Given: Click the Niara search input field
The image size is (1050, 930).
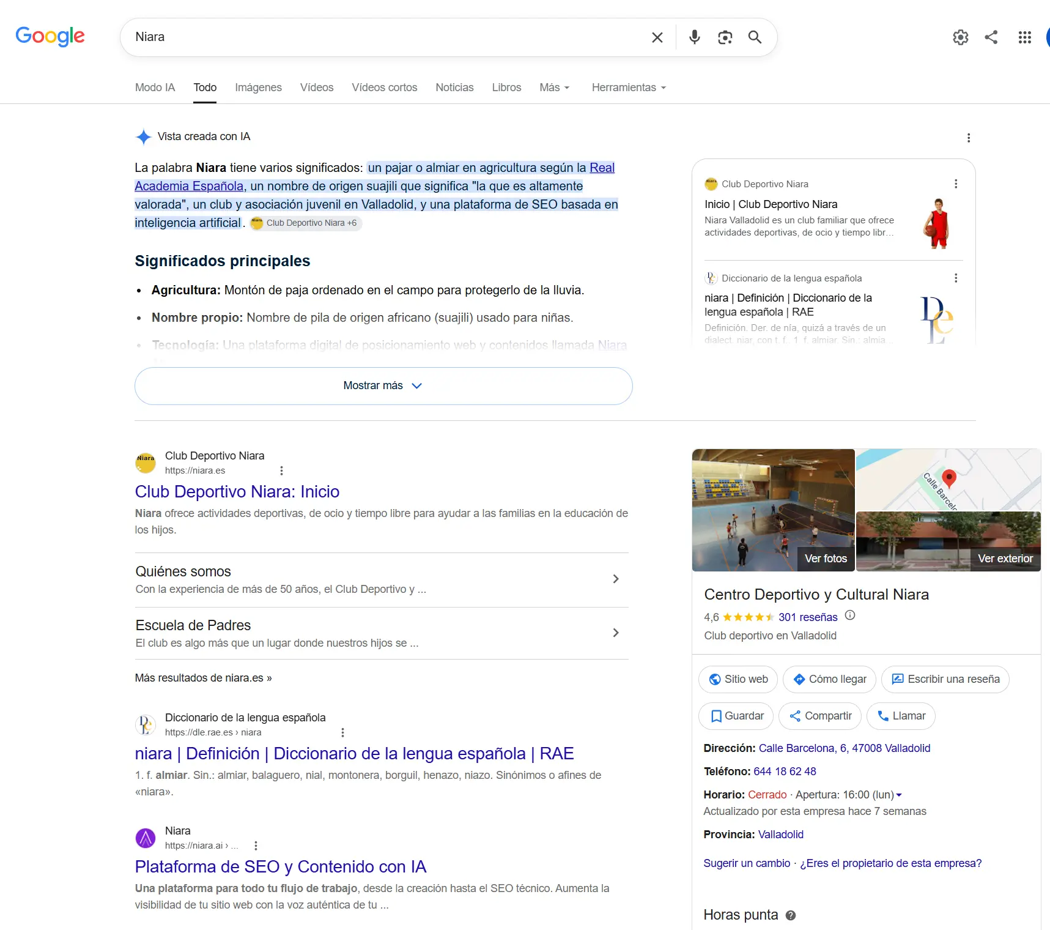Looking at the screenshot, I should click(x=385, y=37).
